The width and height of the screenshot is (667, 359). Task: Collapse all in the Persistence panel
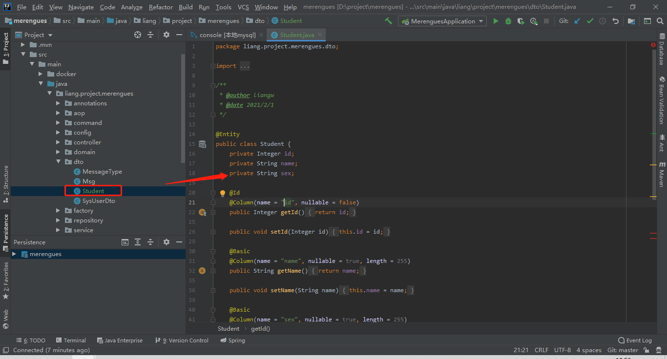pos(150,242)
